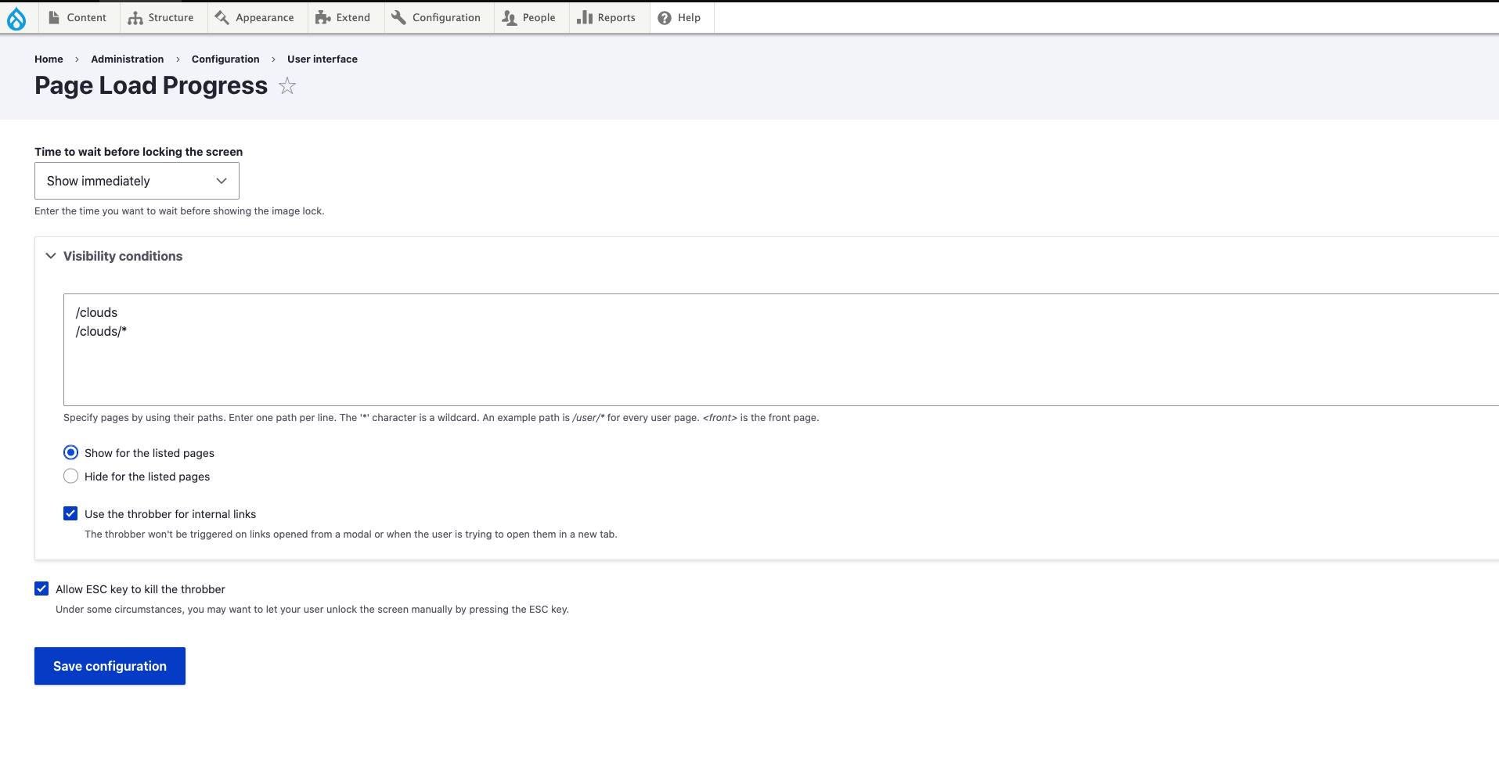The height and width of the screenshot is (781, 1499).
Task: Select the Structure icon in toolbar
Action: (x=134, y=17)
